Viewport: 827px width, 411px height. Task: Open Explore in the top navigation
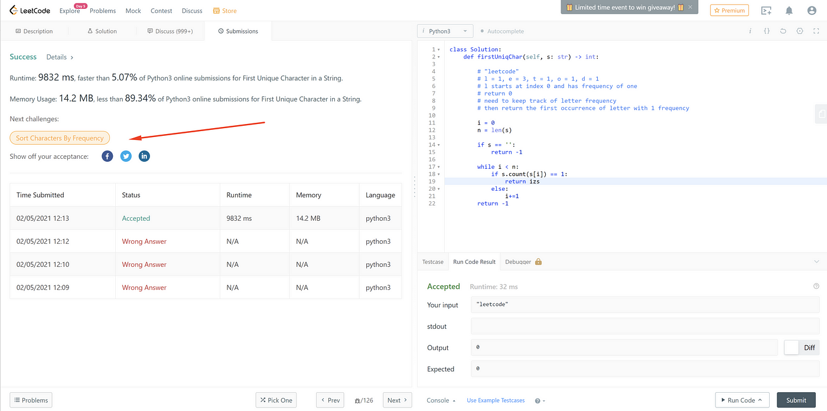(70, 11)
